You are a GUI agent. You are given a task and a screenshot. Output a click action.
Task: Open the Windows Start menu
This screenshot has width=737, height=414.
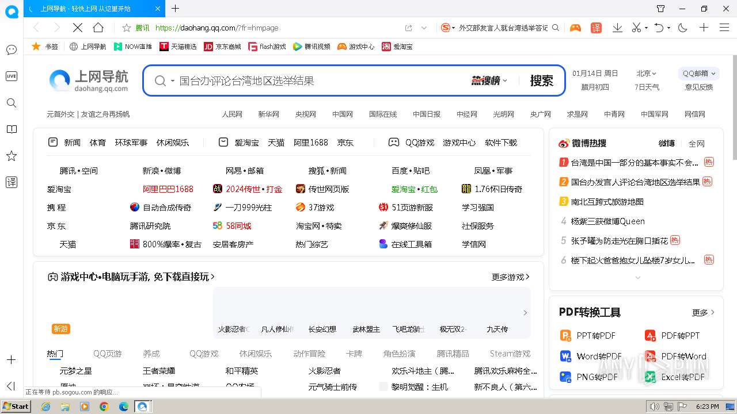point(17,407)
